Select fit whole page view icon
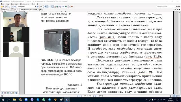181x102 pixels. point(44,7)
